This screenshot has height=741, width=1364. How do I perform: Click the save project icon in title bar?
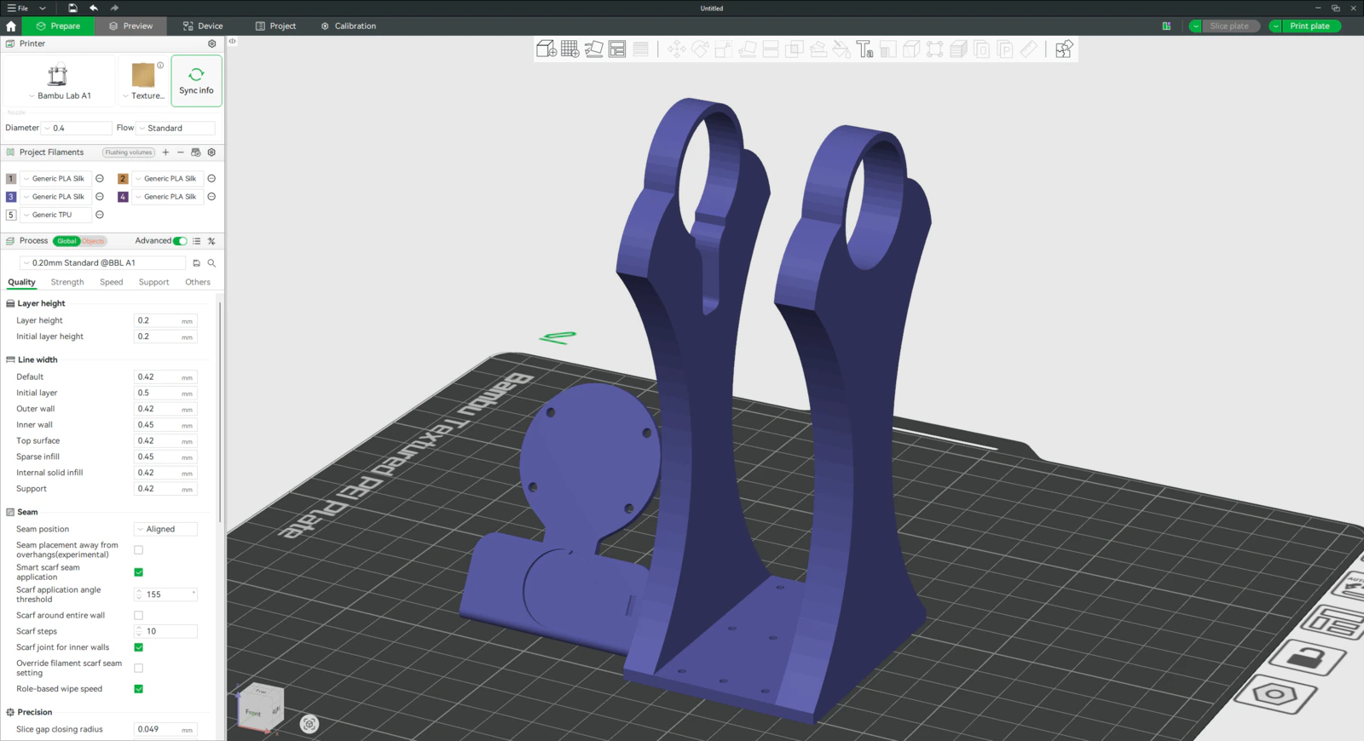coord(72,8)
